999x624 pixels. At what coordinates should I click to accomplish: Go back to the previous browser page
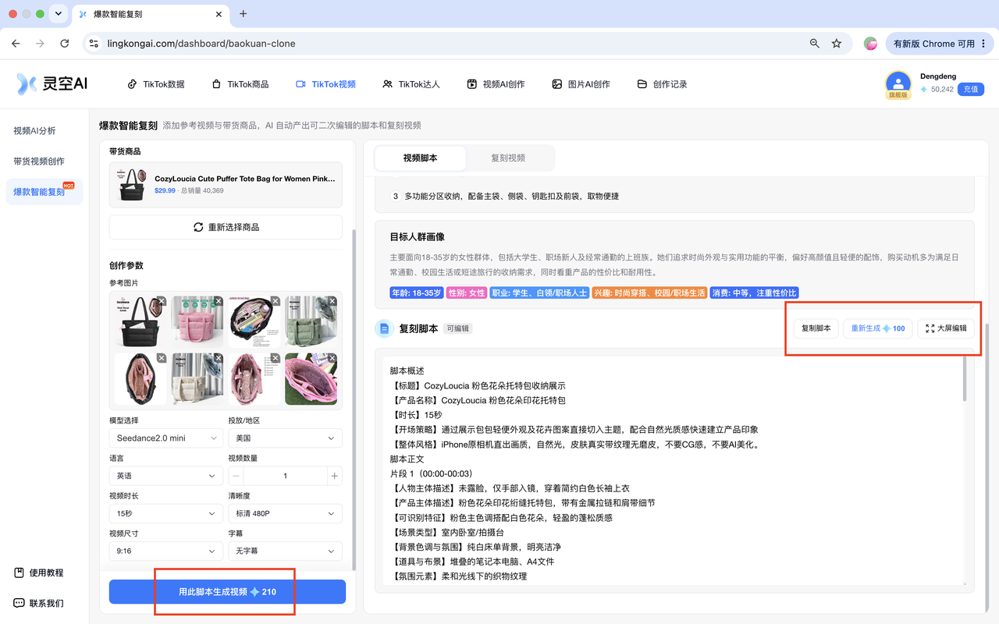click(16, 44)
